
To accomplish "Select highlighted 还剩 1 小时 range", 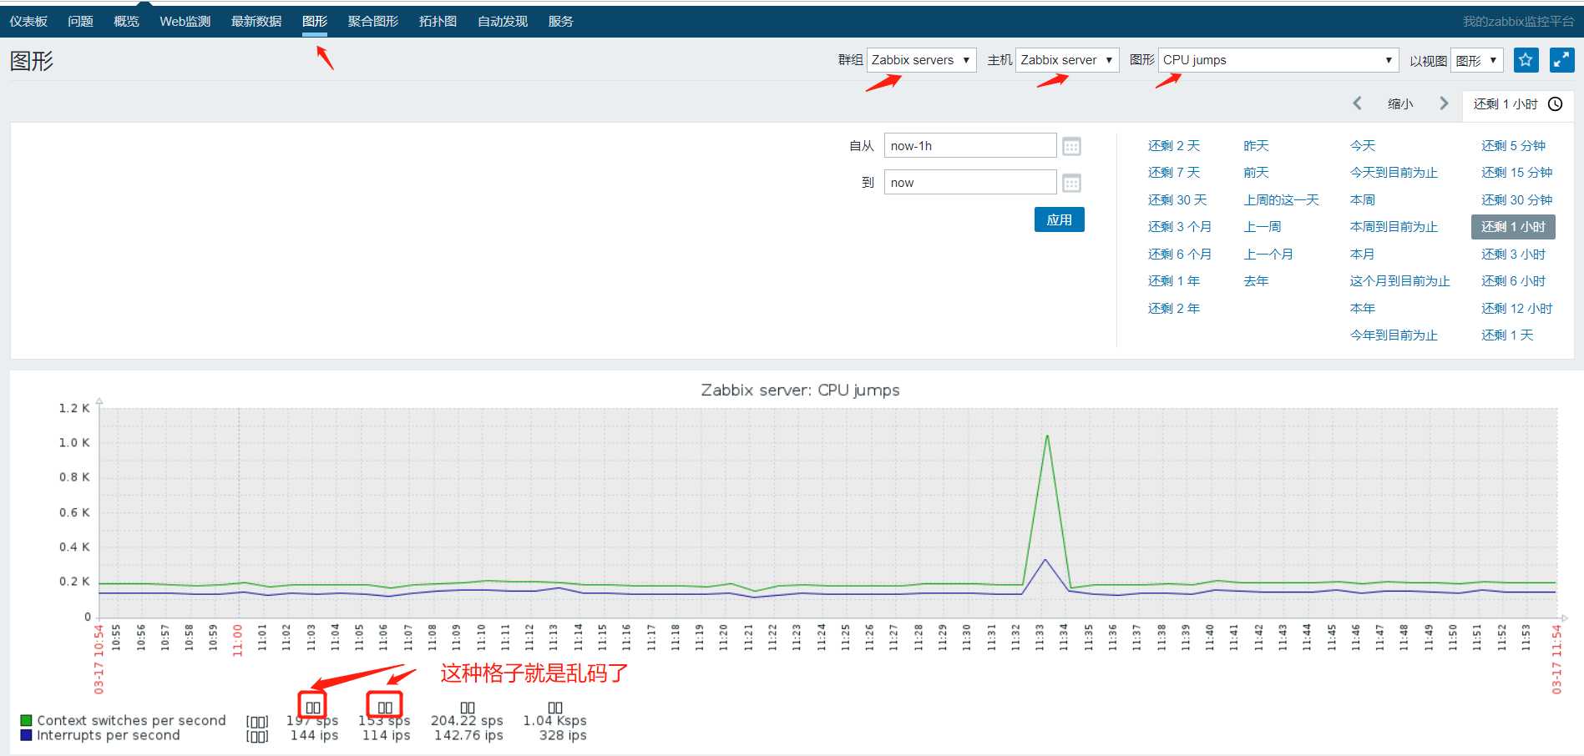I will click(x=1513, y=226).
